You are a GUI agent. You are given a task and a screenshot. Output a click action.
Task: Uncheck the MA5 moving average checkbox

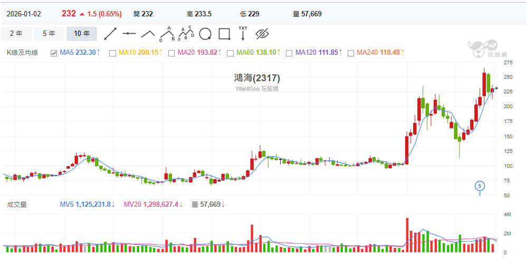tap(53, 53)
